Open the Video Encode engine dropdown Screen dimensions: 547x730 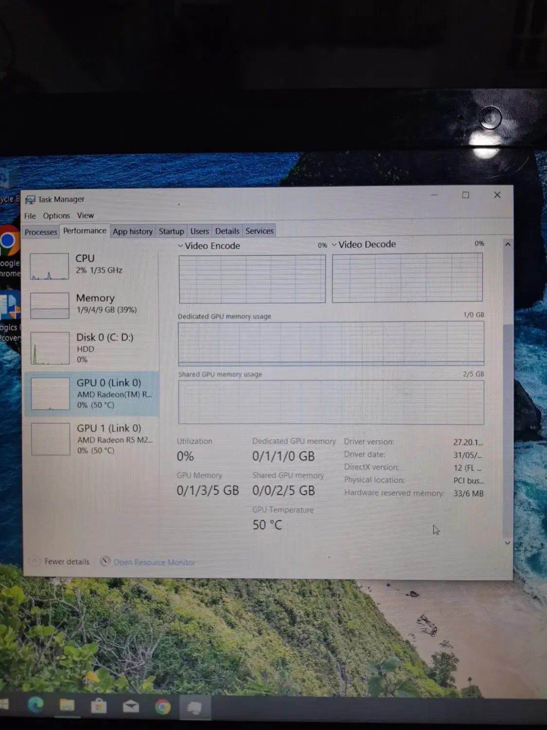point(180,246)
